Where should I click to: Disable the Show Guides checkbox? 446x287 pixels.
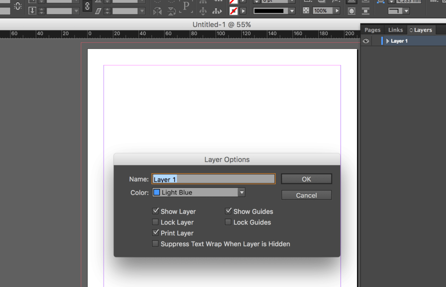pyautogui.click(x=228, y=211)
